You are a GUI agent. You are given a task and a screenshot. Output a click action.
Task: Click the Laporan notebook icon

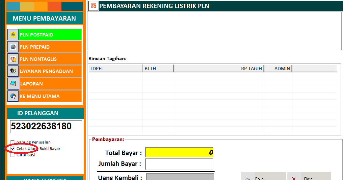pos(13,83)
